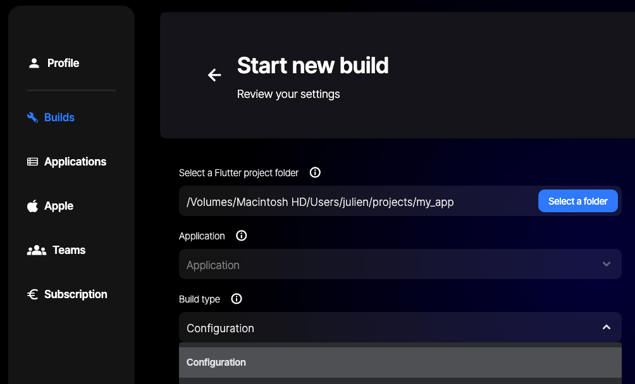The width and height of the screenshot is (635, 384).
Task: Expand the Application dropdown chevron
Action: pyautogui.click(x=607, y=264)
